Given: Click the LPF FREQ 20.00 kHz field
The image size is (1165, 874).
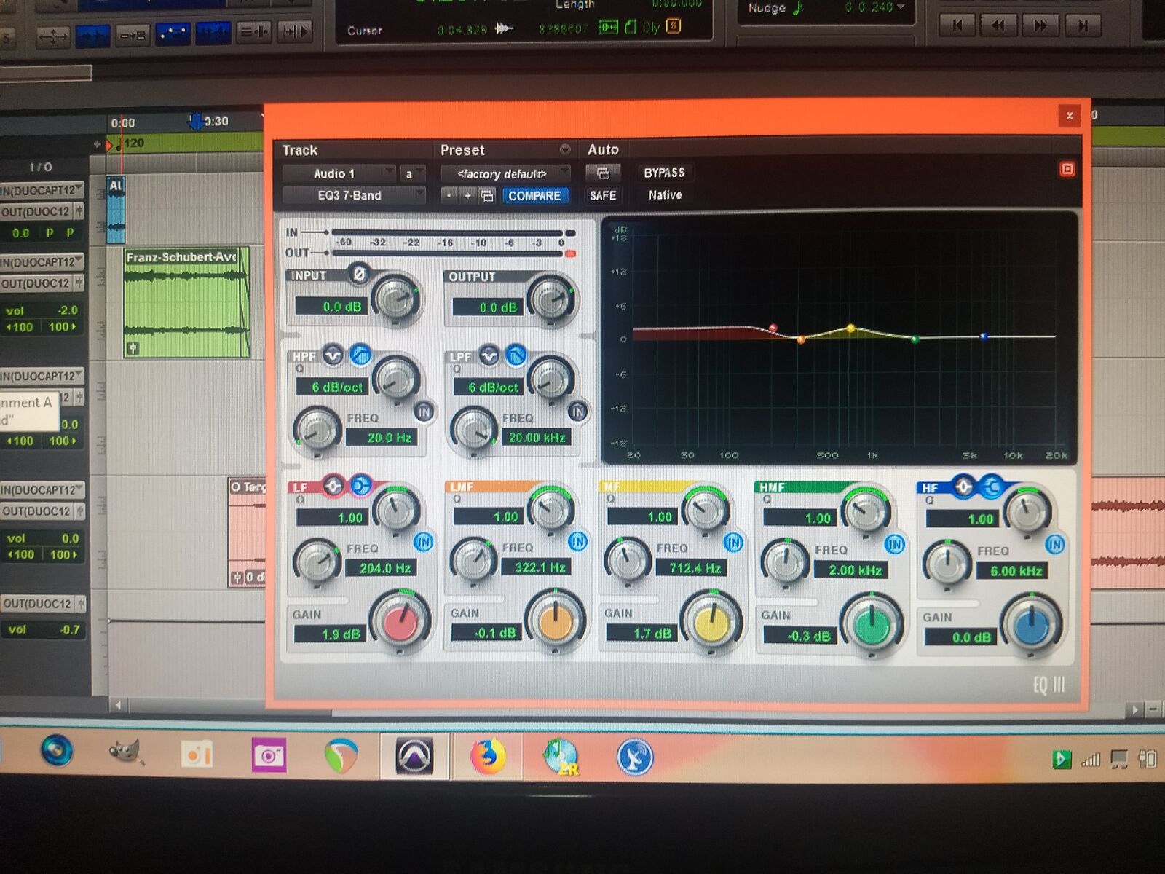Looking at the screenshot, I should (536, 437).
